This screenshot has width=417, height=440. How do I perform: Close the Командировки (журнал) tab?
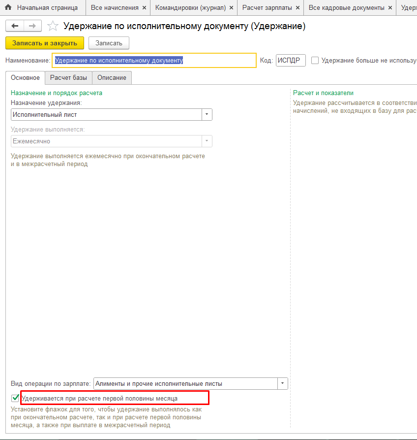click(x=231, y=8)
